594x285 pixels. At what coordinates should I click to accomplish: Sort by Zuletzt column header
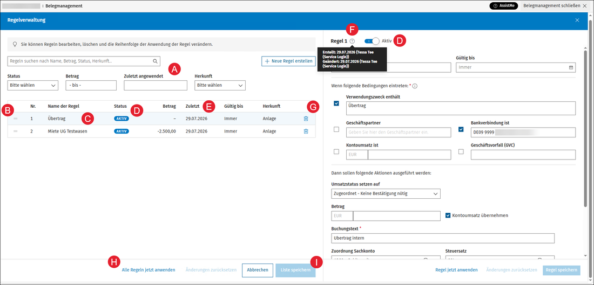[x=192, y=106]
